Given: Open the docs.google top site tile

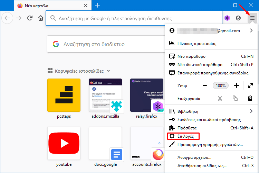Looking at the screenshot, I should [105, 143].
